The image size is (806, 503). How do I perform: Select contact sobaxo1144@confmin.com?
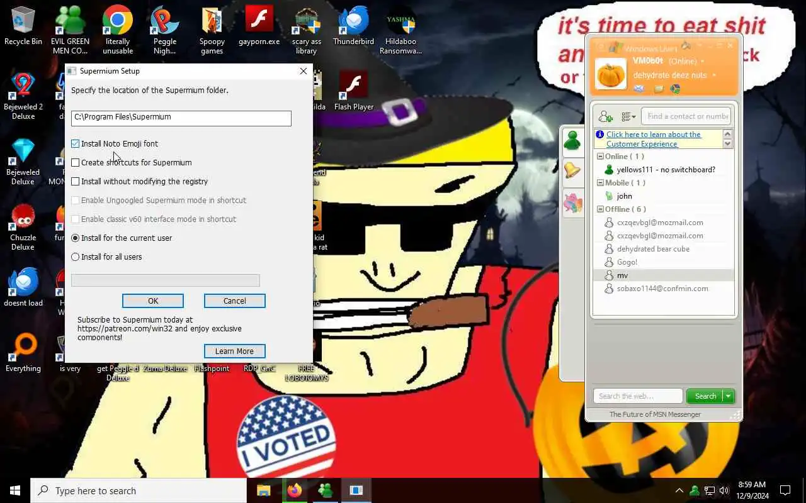(x=664, y=289)
